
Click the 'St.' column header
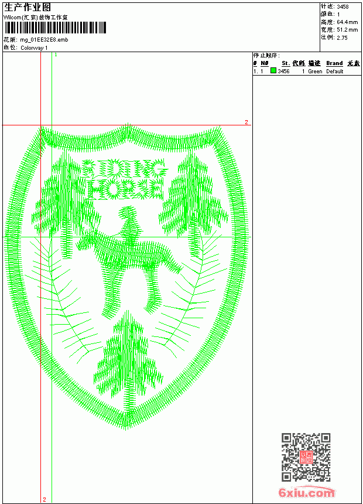pyautogui.click(x=286, y=63)
